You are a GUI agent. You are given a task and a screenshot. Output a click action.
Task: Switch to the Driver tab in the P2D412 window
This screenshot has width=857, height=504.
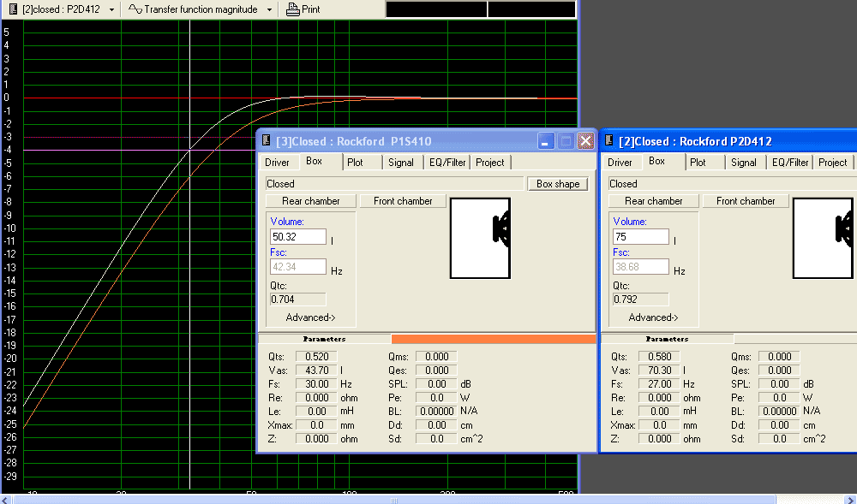[x=620, y=163]
